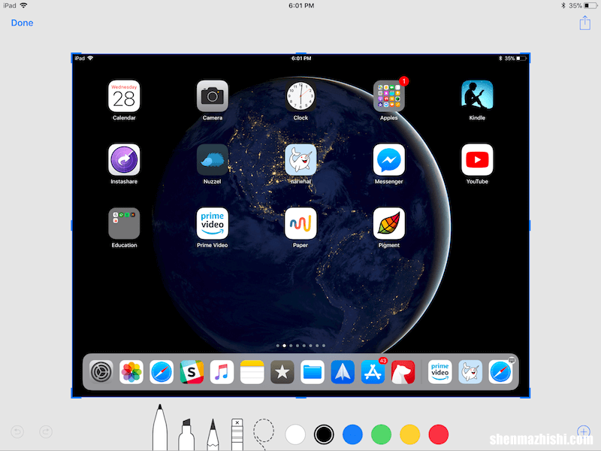The width and height of the screenshot is (601, 451).
Task: Tap the Kindle app icon
Action: (477, 96)
